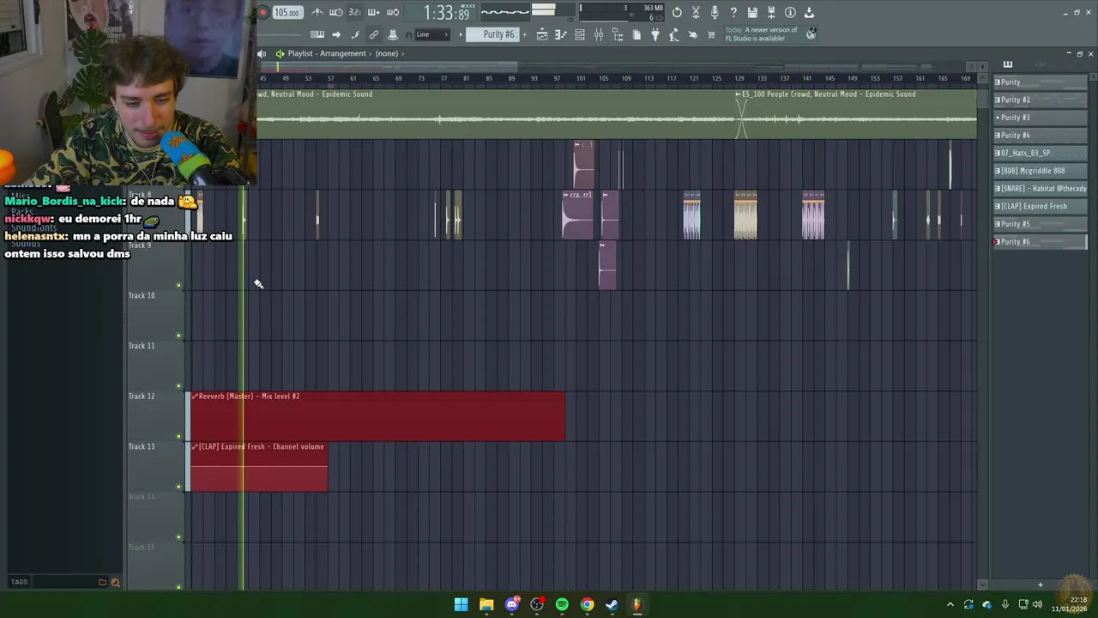Select Purity #2 in the picker
The height and width of the screenshot is (618, 1098).
point(1040,100)
